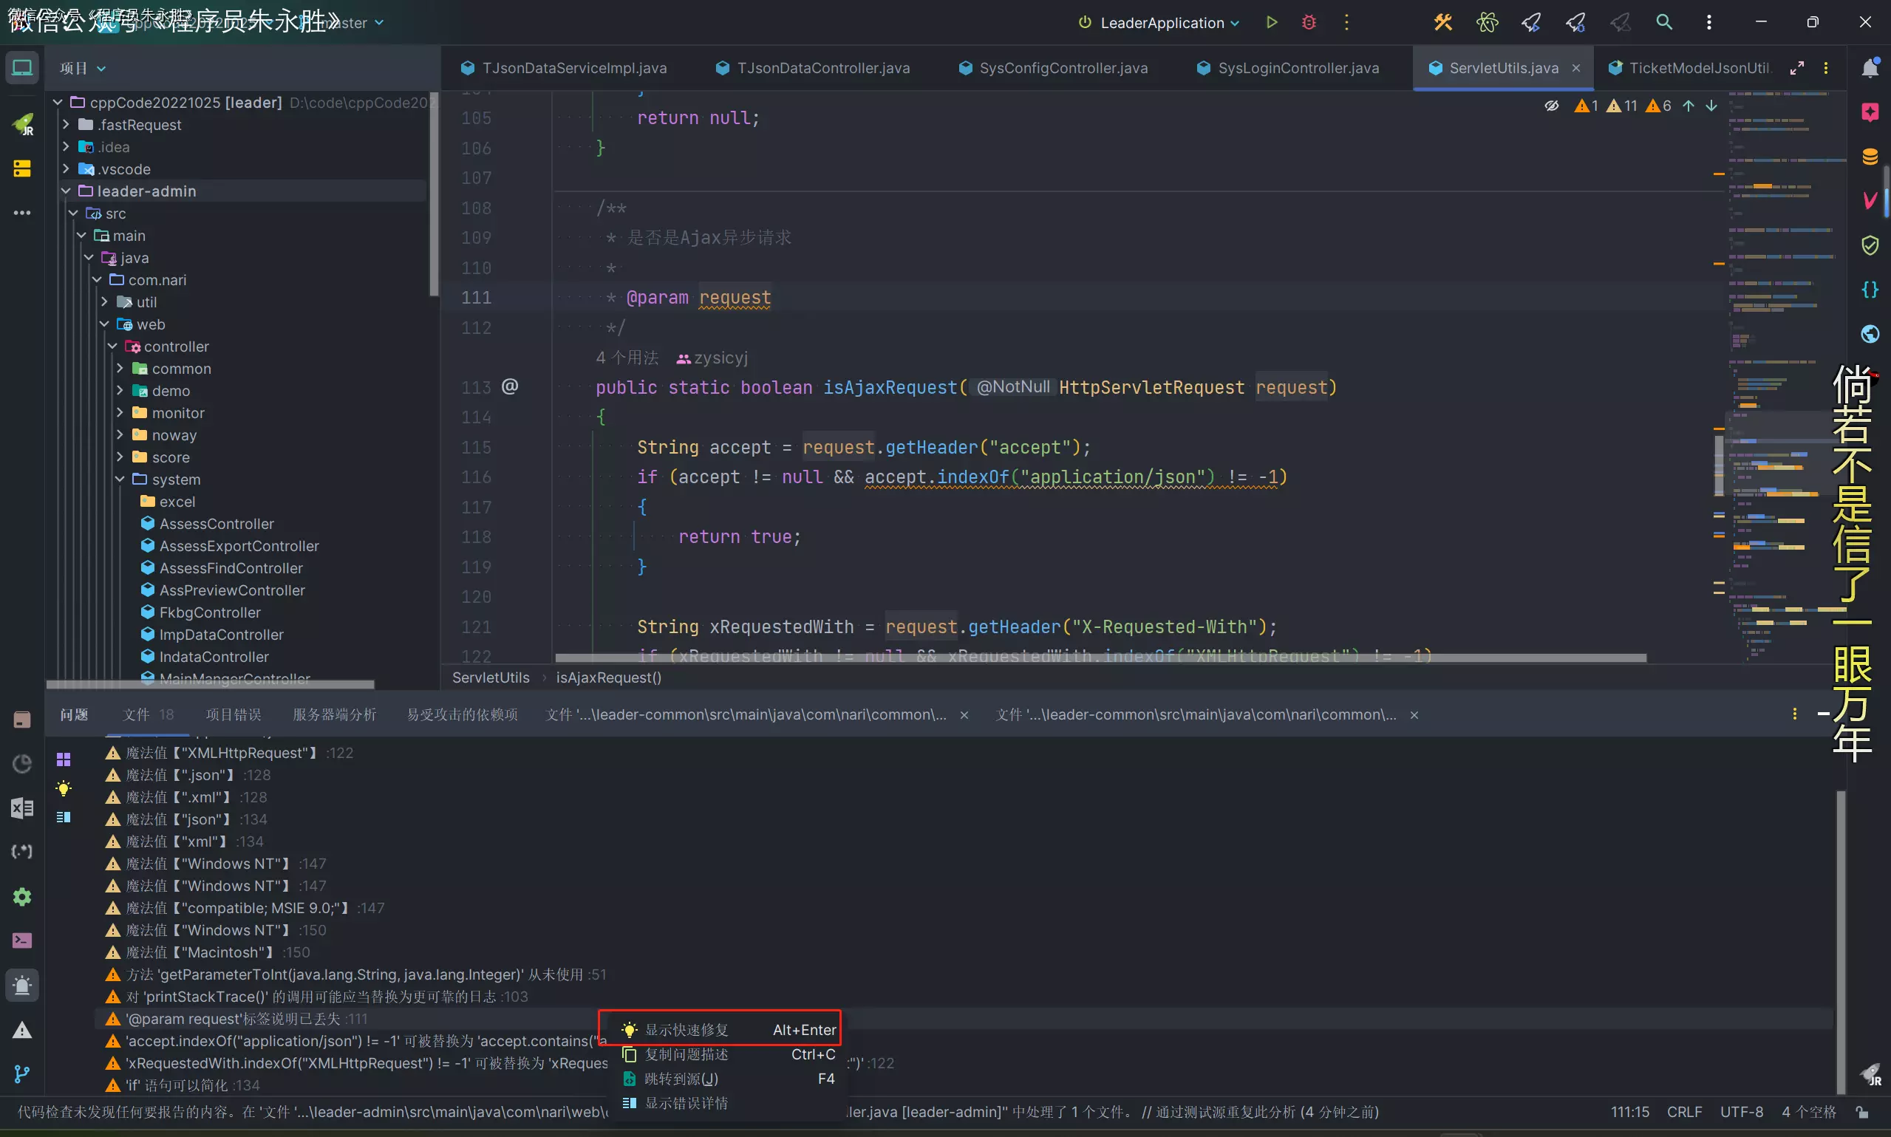This screenshot has height=1137, width=1891.
Task: Click the Run LeaderApplication play icon
Action: pos(1272,22)
